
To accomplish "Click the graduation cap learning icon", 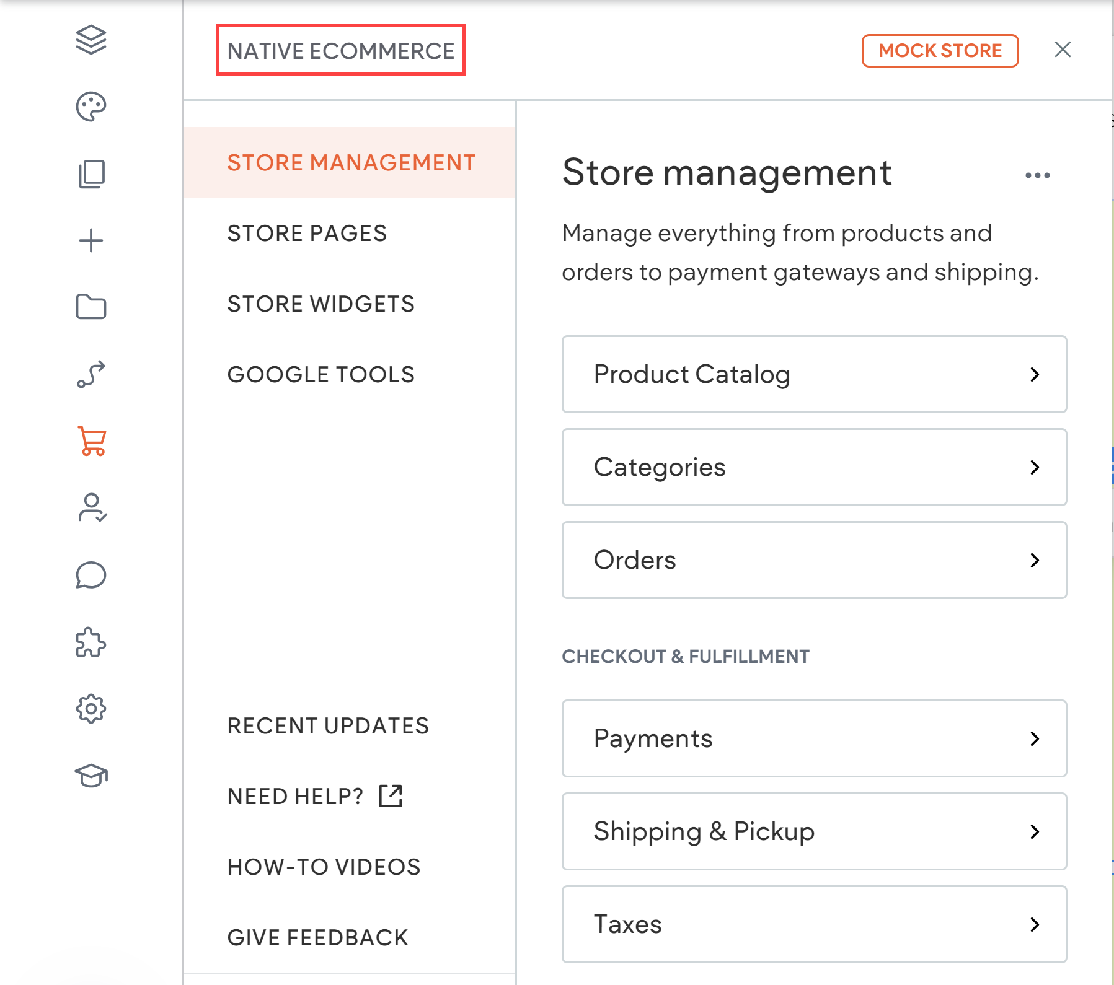I will [91, 776].
